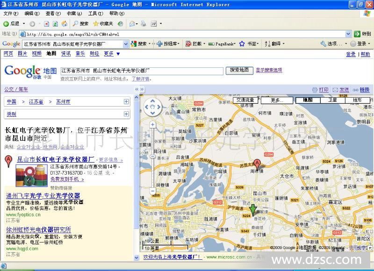Viewport: 374px width, 271px height.
Task: Collapse the left panel with « arrow
Action: 137,89
